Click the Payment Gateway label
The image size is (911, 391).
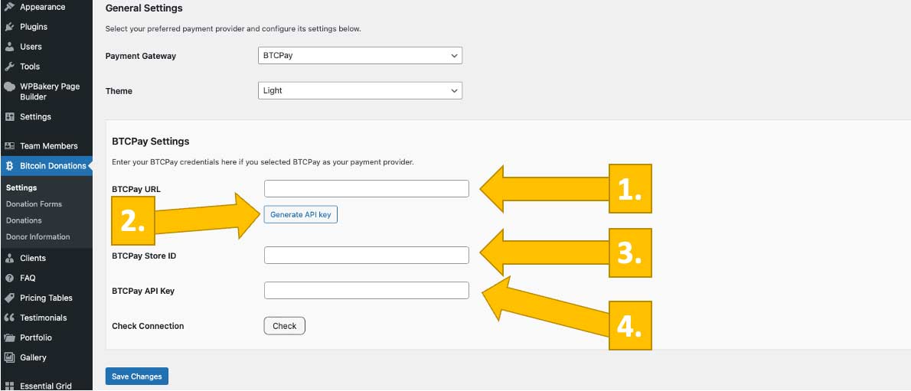point(141,57)
